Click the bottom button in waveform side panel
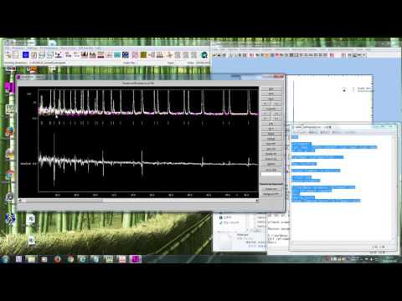Screen dimensions: 402x301 click(x=271, y=194)
